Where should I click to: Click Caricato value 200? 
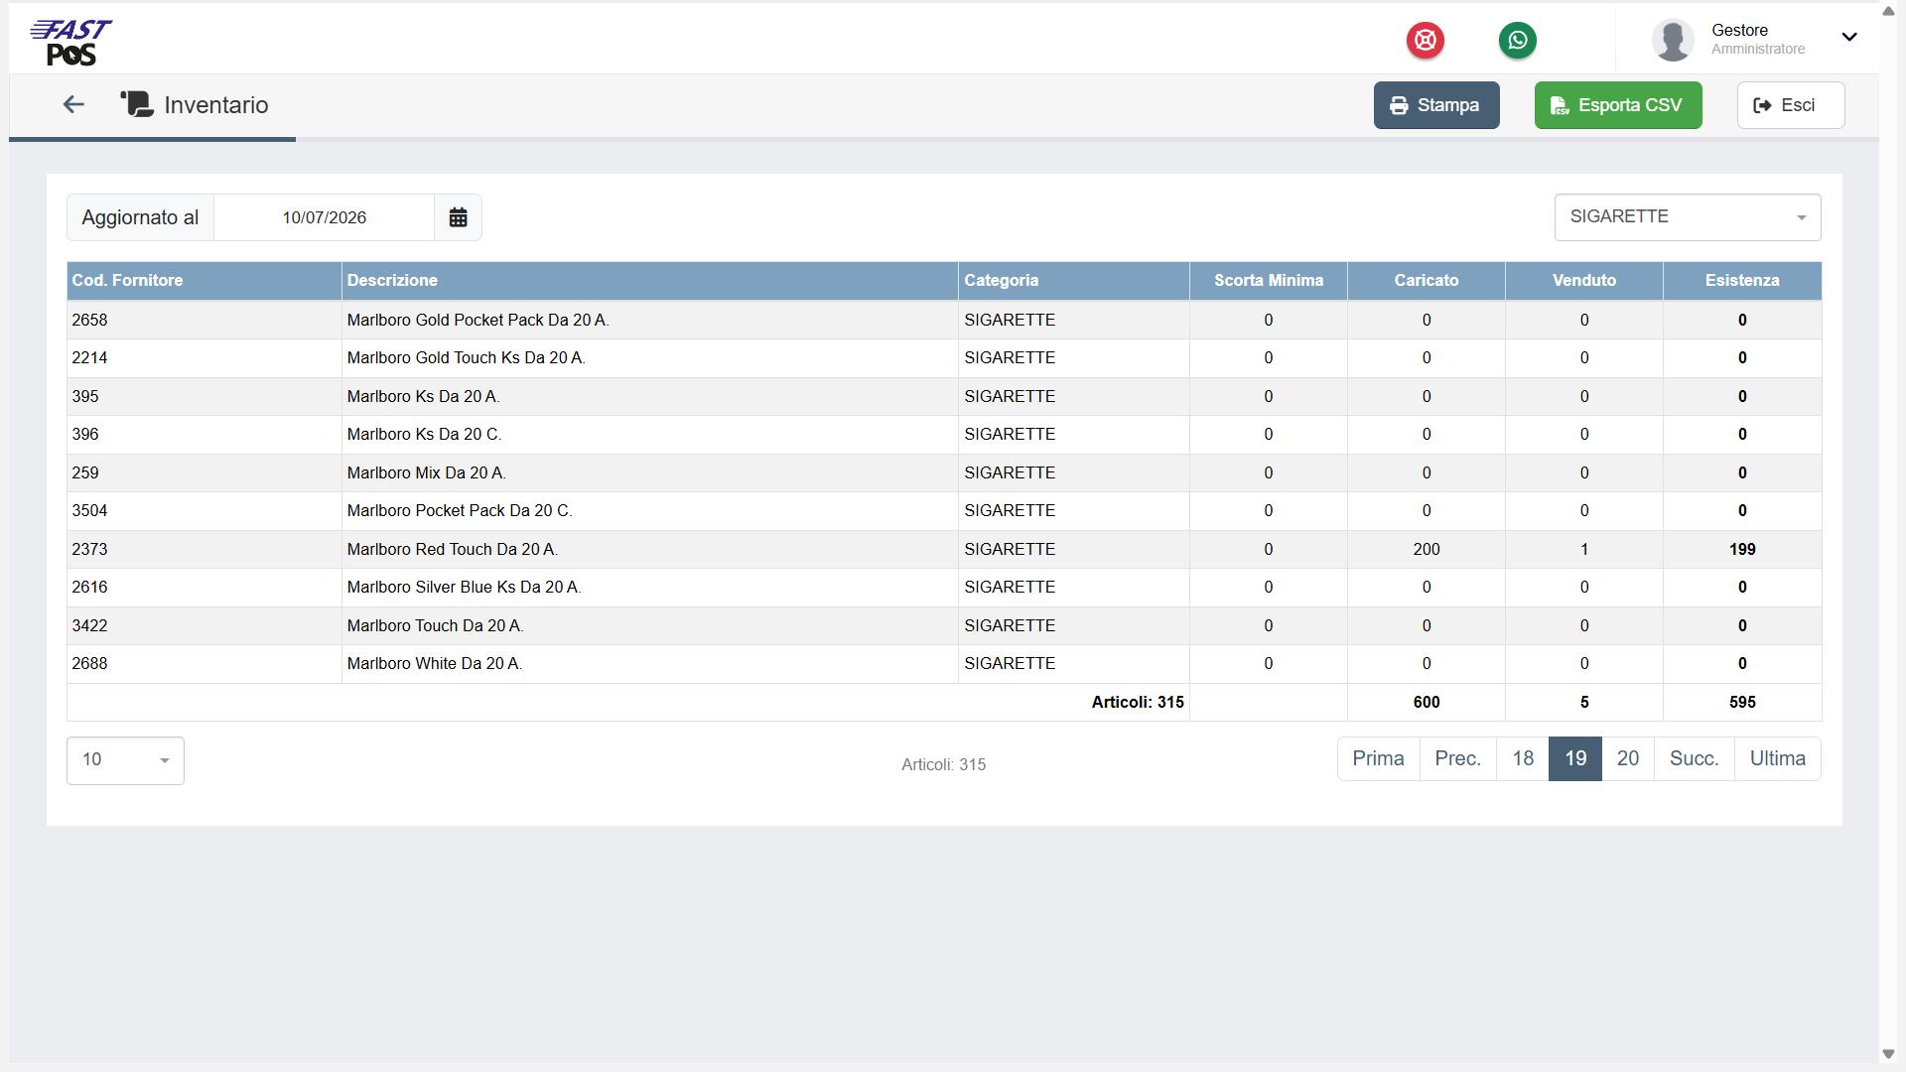(1427, 550)
